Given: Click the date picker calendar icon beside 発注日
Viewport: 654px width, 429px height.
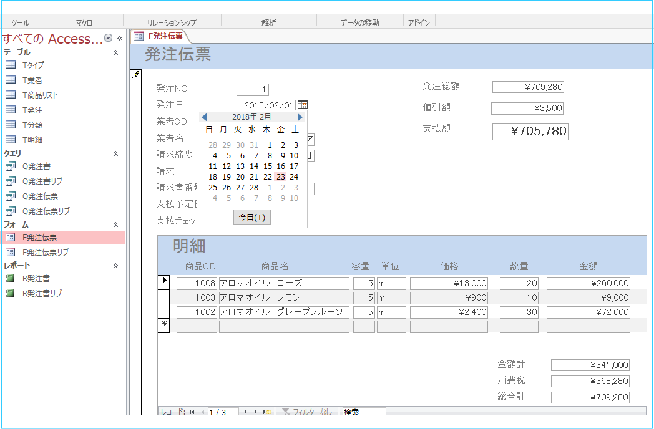Looking at the screenshot, I should tap(303, 105).
